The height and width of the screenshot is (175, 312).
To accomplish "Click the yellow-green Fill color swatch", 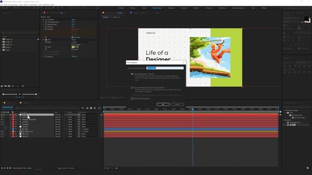I will click(x=73, y=47).
